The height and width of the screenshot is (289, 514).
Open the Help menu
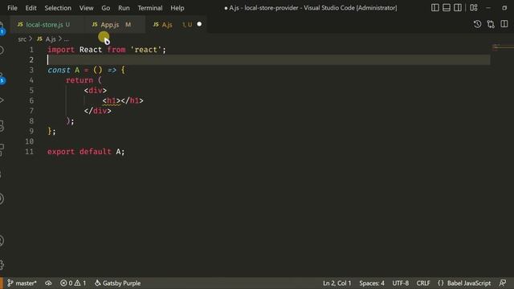coord(177,8)
